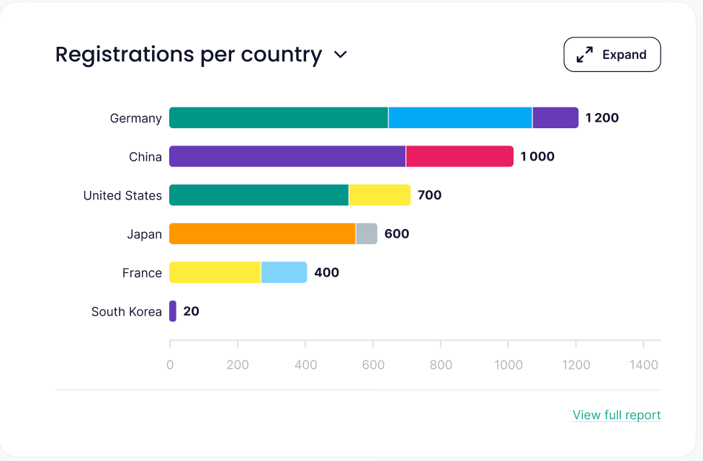This screenshot has width=703, height=461.
Task: Click South Korea's small purple bar
Action: tap(173, 311)
